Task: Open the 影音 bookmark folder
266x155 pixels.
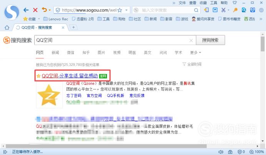Action: click(166, 19)
